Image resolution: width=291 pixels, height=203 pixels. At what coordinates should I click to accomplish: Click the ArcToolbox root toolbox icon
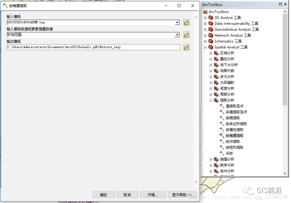[205, 12]
